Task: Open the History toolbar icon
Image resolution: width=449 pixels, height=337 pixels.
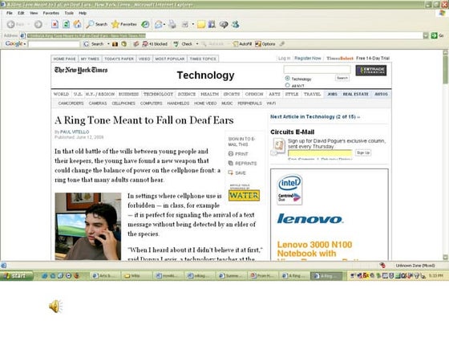Action: [x=145, y=25]
